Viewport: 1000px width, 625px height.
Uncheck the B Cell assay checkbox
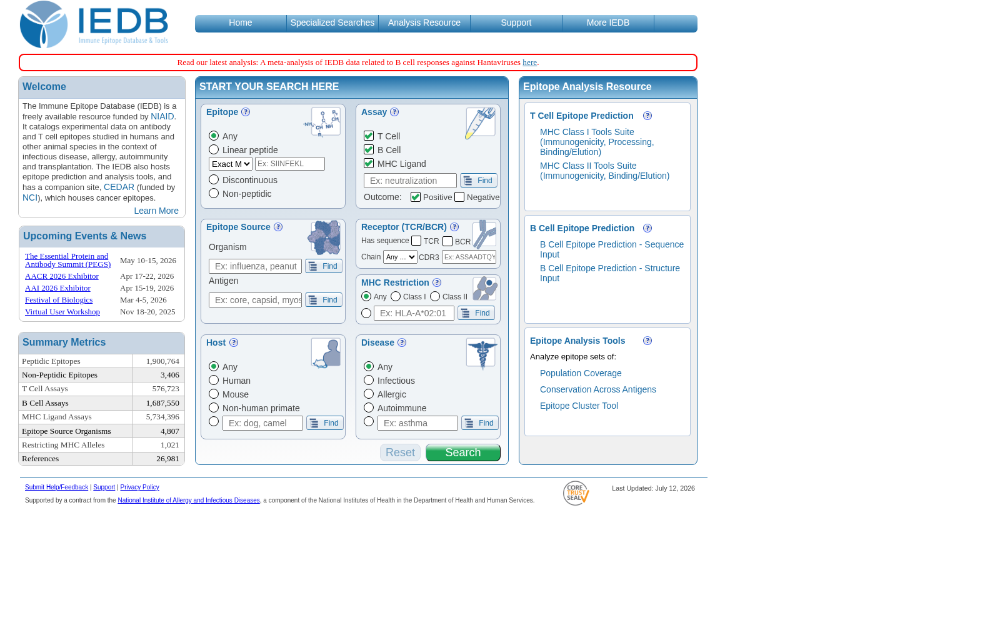point(369,149)
